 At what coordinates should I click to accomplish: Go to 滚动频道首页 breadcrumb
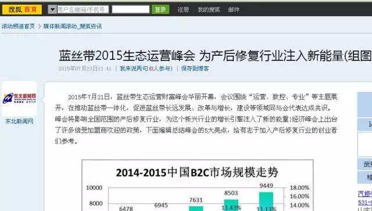pos(18,26)
